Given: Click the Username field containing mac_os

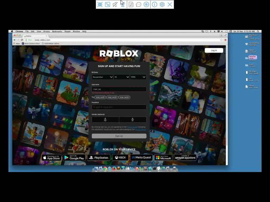Looking at the screenshot, I should [119, 89].
